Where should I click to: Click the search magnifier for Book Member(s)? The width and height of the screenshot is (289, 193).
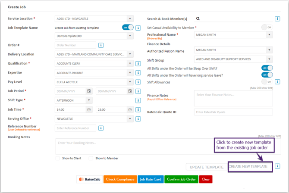point(198,19)
